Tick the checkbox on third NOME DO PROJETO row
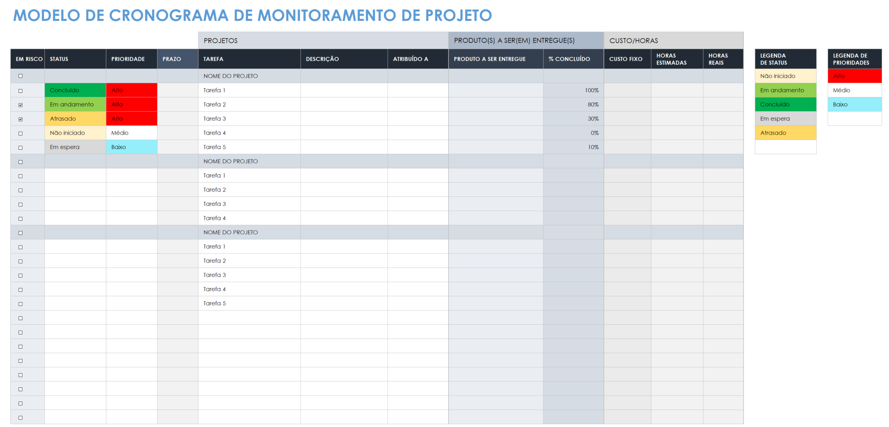889x427 pixels. pyautogui.click(x=20, y=233)
